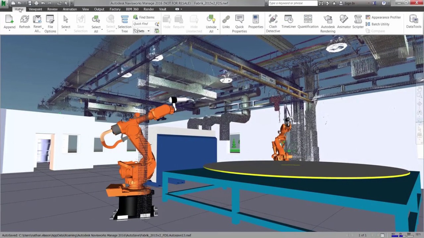Switch to the Render ribbon tab
Viewport: 424px width, 238px height.
click(x=149, y=9)
